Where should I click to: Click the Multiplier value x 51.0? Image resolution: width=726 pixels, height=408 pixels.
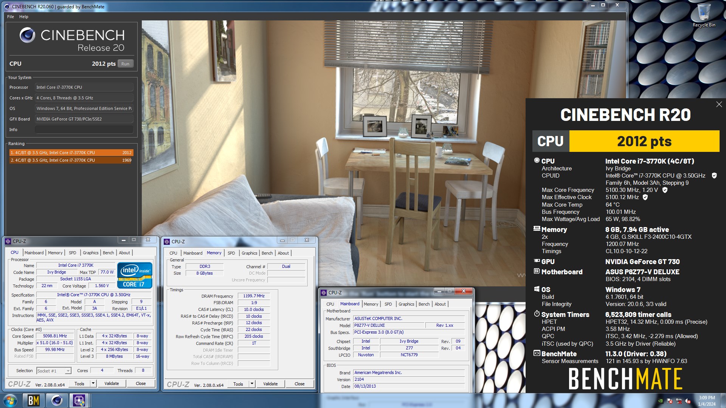tap(55, 343)
